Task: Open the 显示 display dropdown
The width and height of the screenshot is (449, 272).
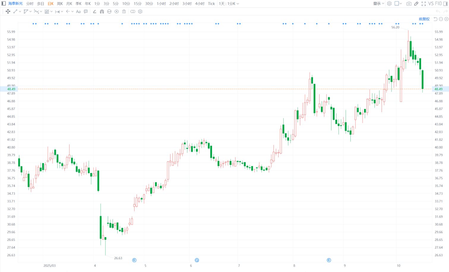Action: click(379, 4)
